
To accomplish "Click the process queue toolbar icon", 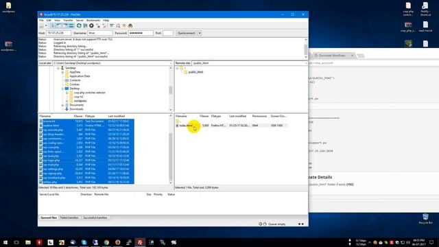I will click(x=85, y=26).
